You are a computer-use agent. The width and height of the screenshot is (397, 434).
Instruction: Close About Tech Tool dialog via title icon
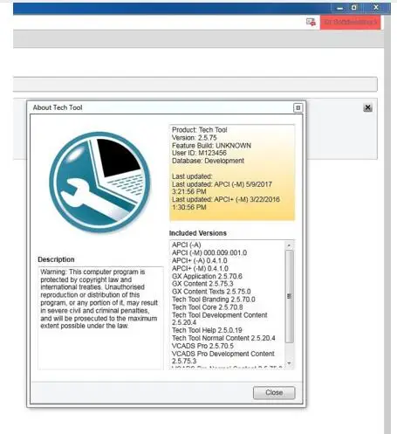point(298,107)
